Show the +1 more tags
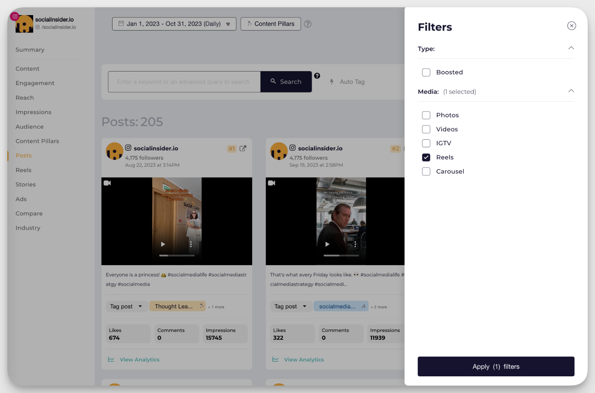 (216, 307)
